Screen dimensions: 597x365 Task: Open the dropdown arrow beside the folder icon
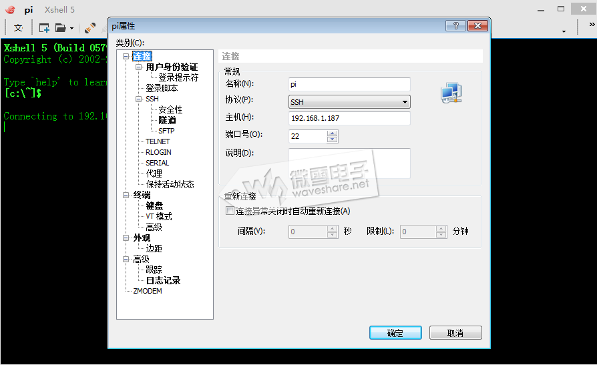71,28
